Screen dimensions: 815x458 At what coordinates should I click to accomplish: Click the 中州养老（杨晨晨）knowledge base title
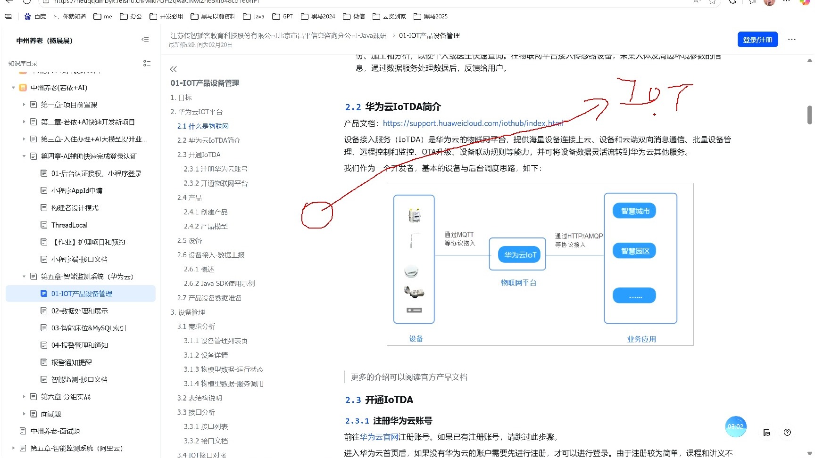(x=44, y=41)
